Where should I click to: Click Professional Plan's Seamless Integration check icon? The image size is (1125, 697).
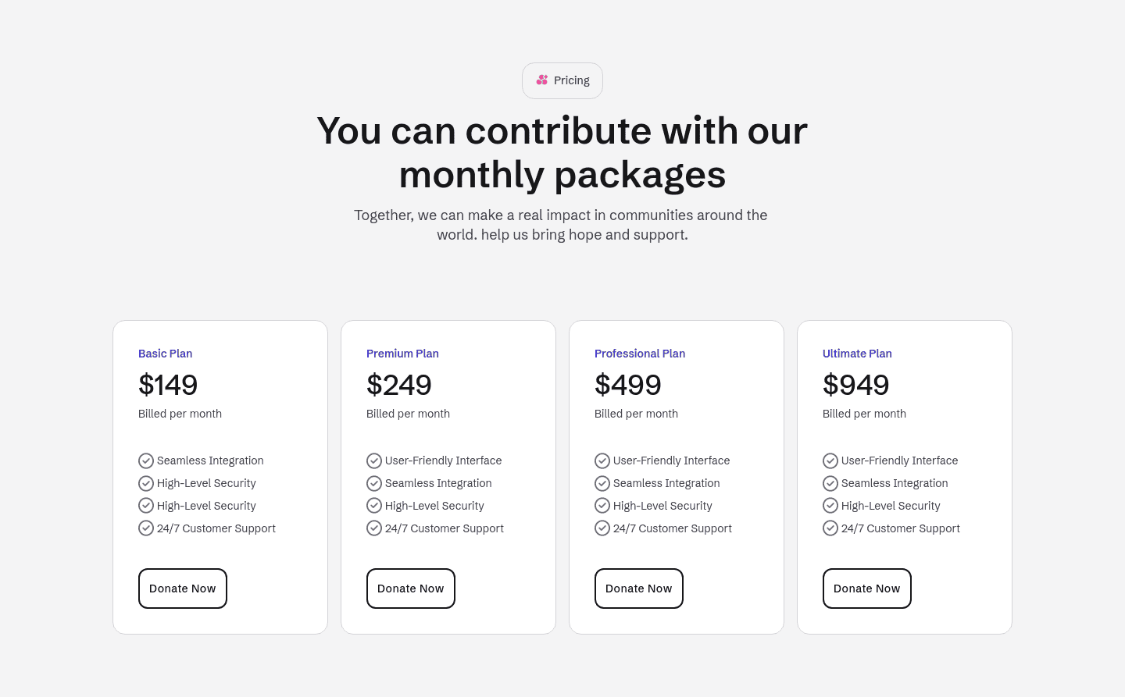pyautogui.click(x=602, y=483)
